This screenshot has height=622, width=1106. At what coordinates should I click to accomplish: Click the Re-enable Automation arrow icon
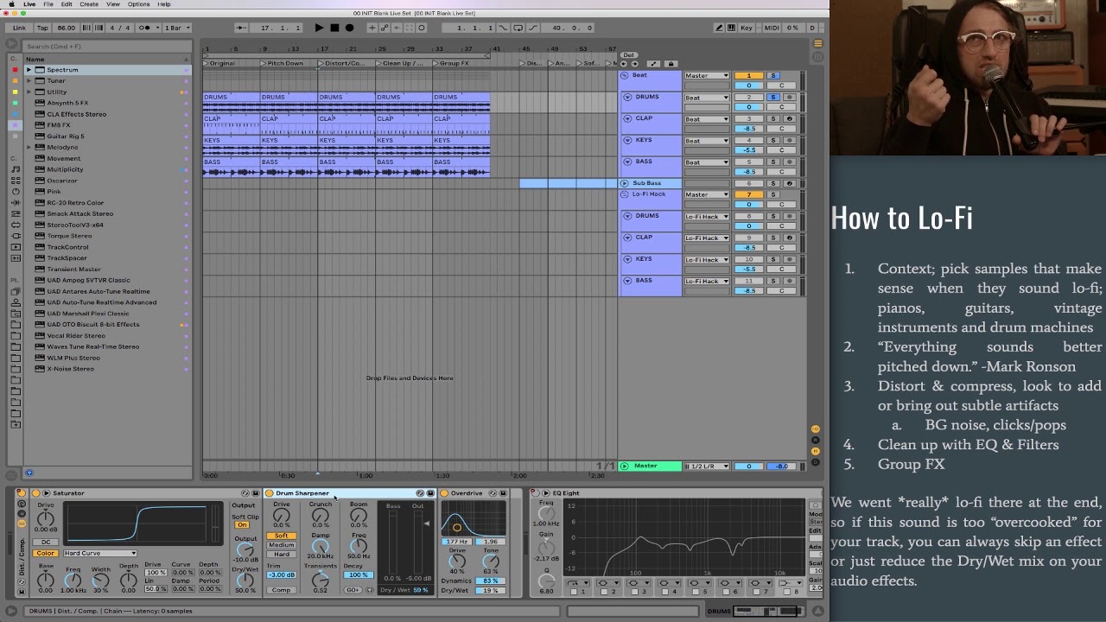tap(397, 28)
